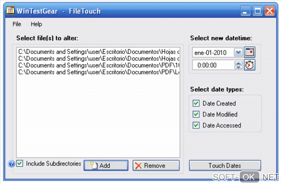Toggle the Date Modified checkbox
This screenshot has width=282, height=184.
click(x=196, y=114)
